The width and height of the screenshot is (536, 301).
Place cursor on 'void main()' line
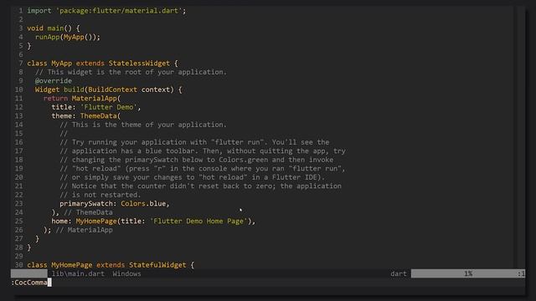54,28
